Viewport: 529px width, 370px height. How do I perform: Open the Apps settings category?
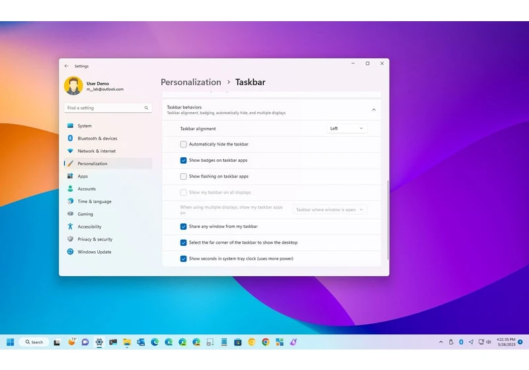click(x=108, y=176)
